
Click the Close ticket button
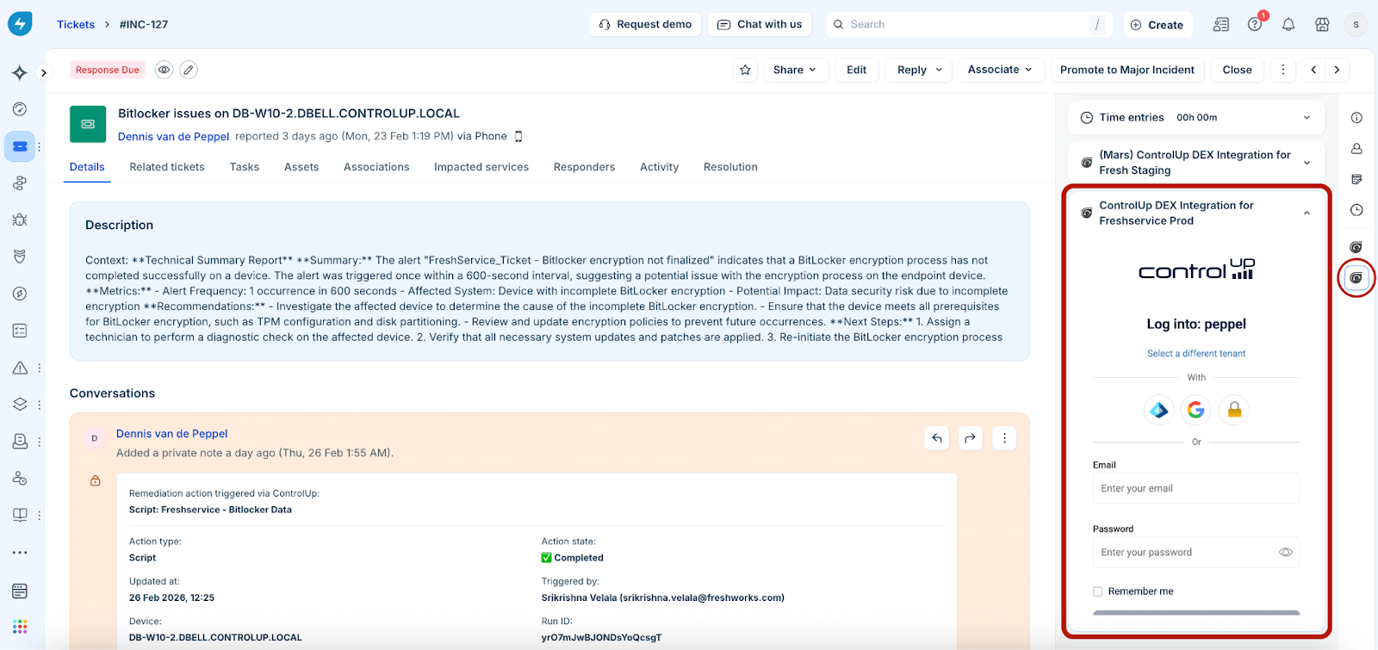tap(1238, 70)
